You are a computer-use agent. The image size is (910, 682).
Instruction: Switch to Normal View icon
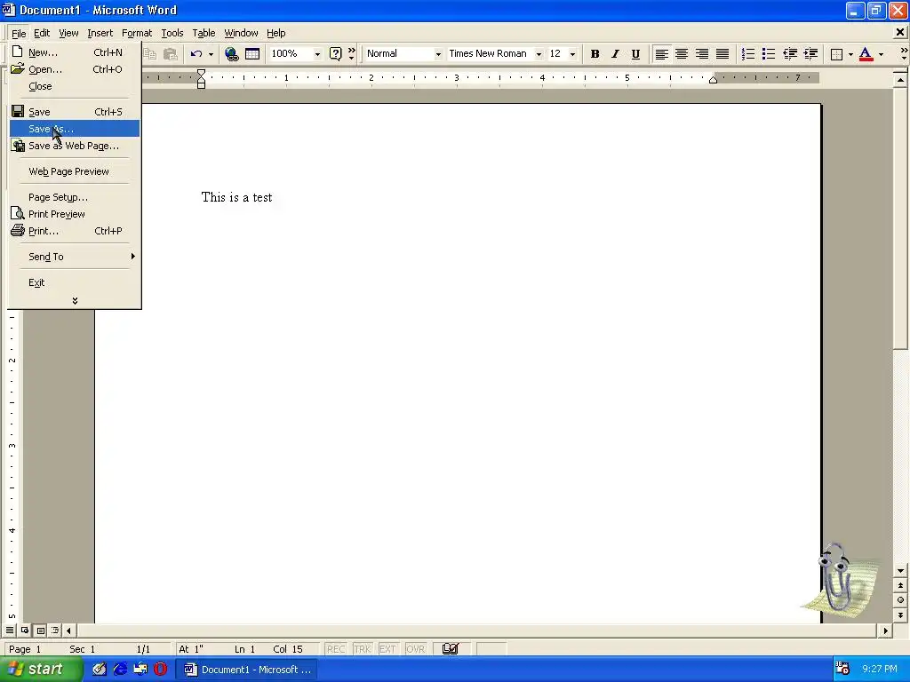click(x=10, y=630)
